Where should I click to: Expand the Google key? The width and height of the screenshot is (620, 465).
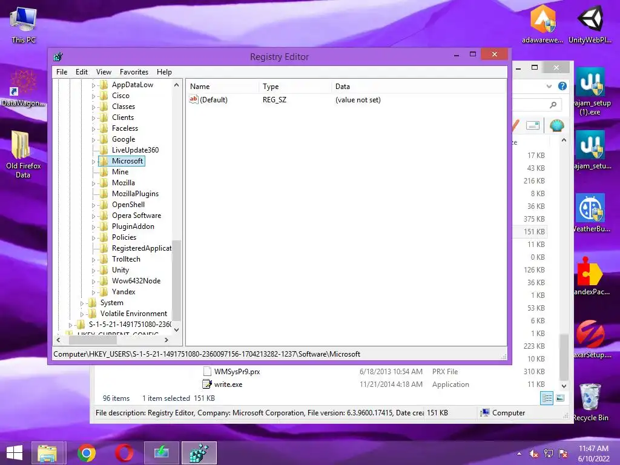(93, 140)
